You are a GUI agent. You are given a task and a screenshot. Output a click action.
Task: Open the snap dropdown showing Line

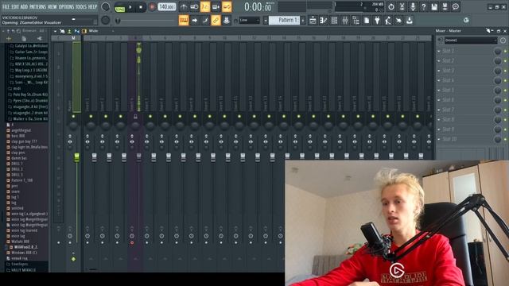click(x=249, y=21)
